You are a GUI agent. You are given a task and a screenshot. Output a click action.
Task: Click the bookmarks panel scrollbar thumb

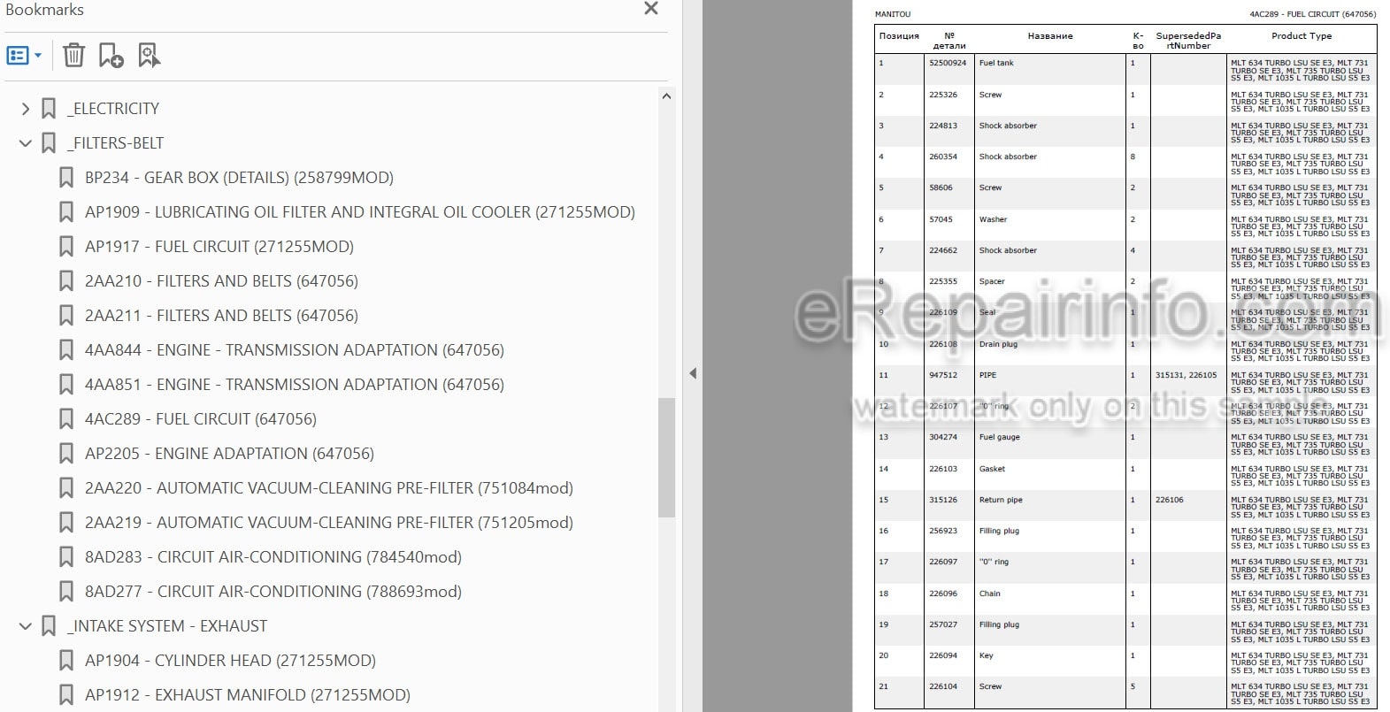pyautogui.click(x=667, y=457)
